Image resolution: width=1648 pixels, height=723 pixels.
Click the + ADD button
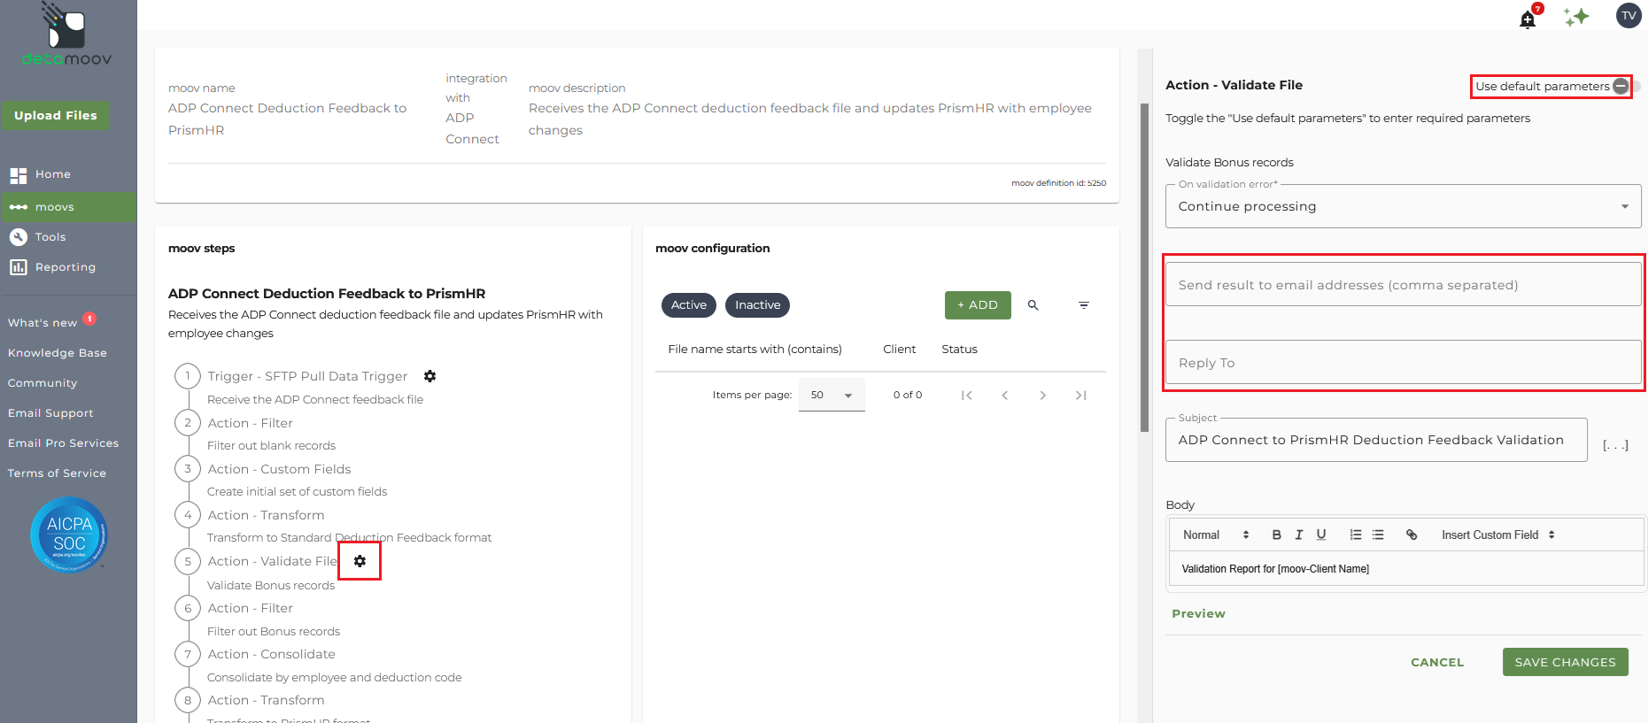978,305
